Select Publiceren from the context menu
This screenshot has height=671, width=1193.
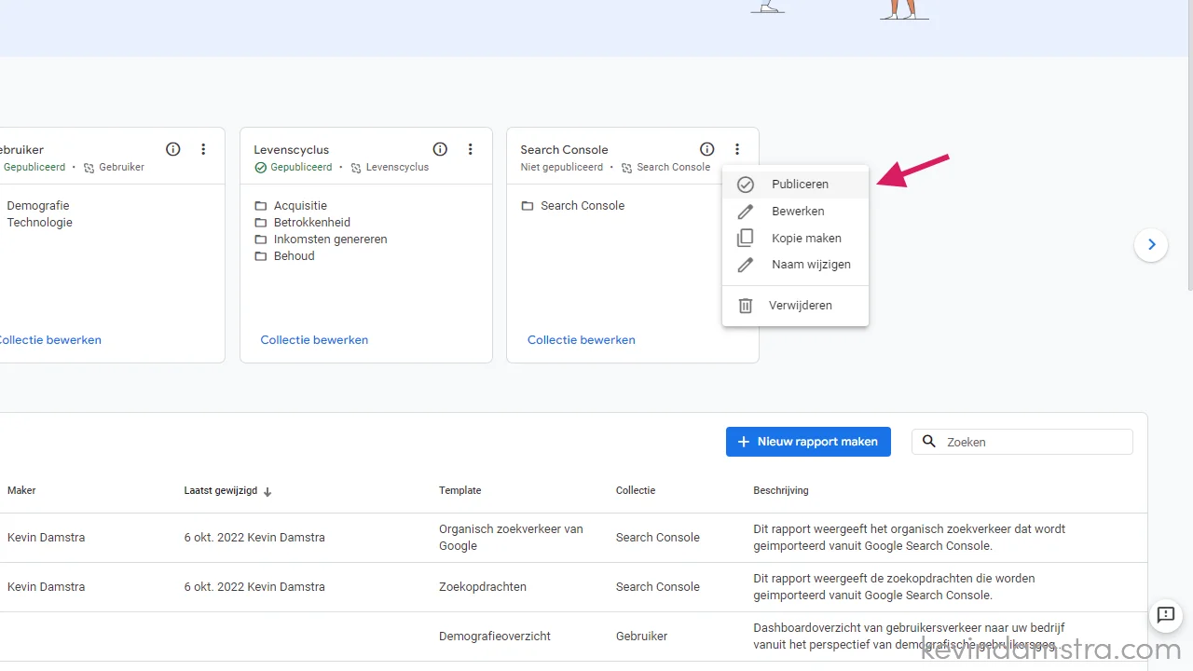[x=795, y=185]
